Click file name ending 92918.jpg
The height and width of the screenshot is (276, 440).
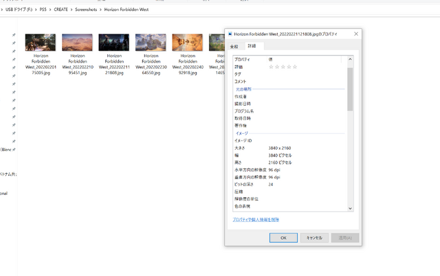pos(188,64)
